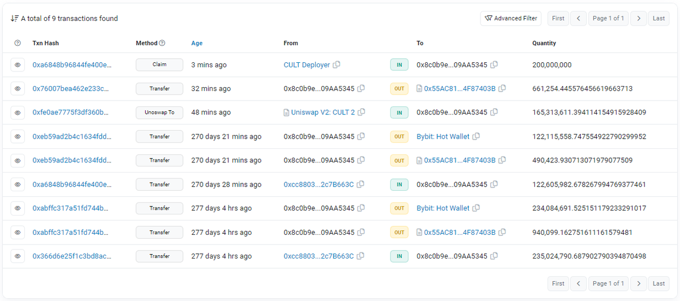Open Bybit: Hot Wallet link in 234,084,691 row
This screenshot has width=680, height=301.
click(443, 208)
